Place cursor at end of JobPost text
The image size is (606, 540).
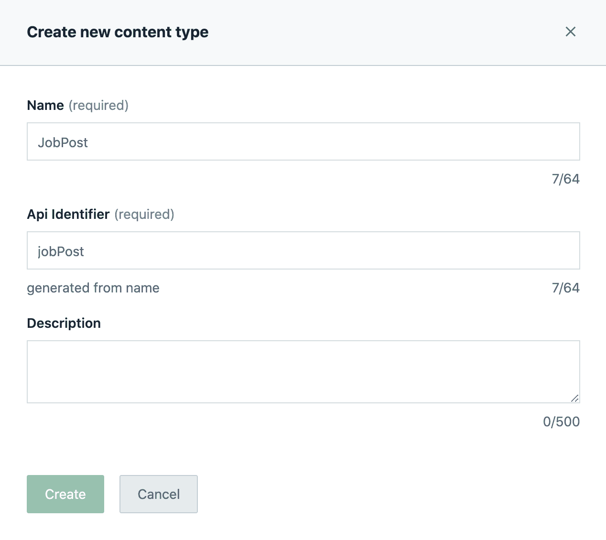[x=89, y=142]
